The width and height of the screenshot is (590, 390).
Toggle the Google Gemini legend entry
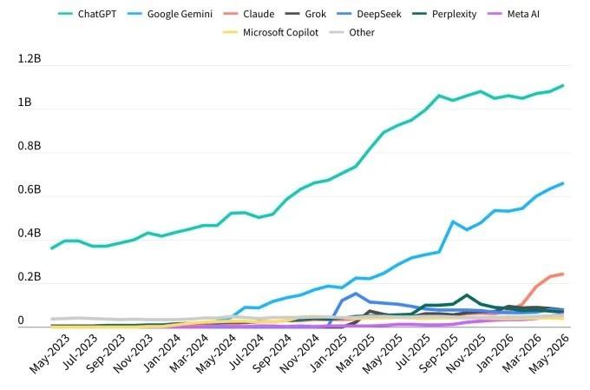pos(170,14)
